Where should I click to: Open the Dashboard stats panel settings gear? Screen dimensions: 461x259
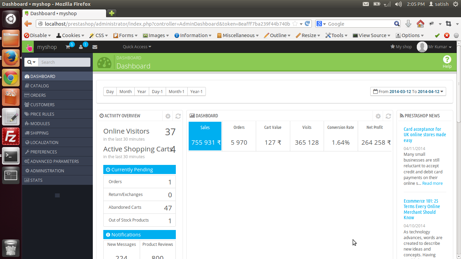(378, 116)
